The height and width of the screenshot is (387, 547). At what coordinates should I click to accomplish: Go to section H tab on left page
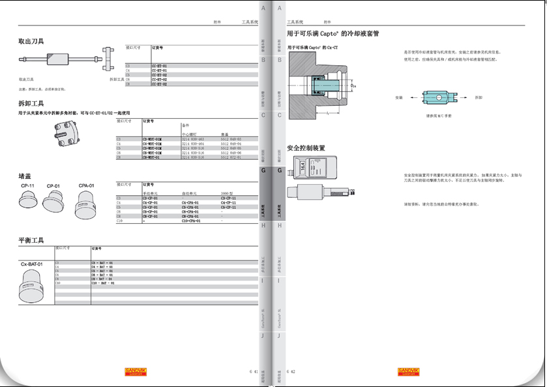[263, 226]
